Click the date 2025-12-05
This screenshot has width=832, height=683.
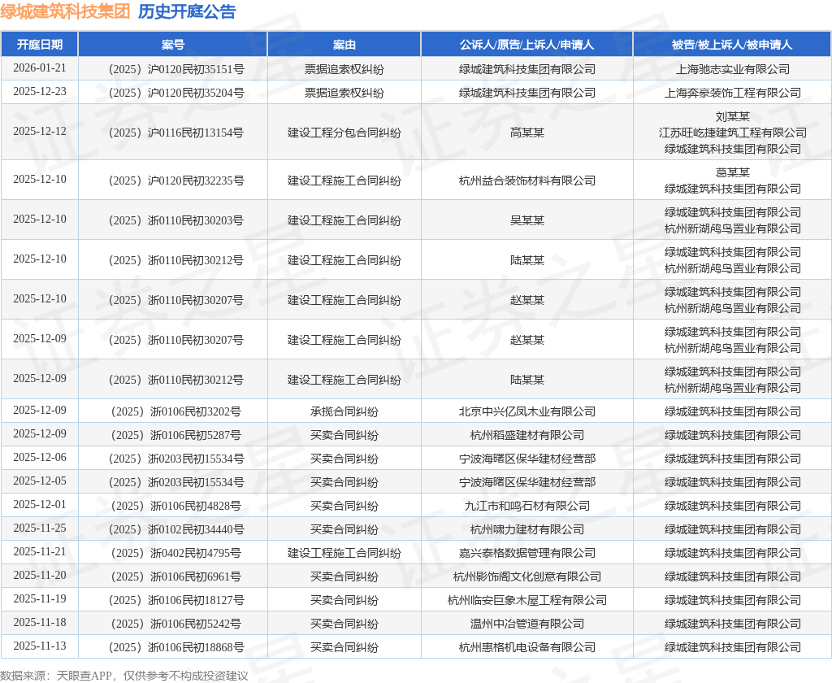(40, 481)
